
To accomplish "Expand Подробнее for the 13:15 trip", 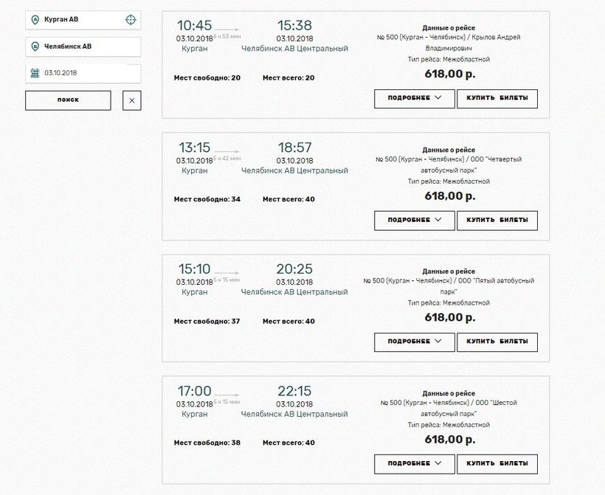I will (x=415, y=220).
